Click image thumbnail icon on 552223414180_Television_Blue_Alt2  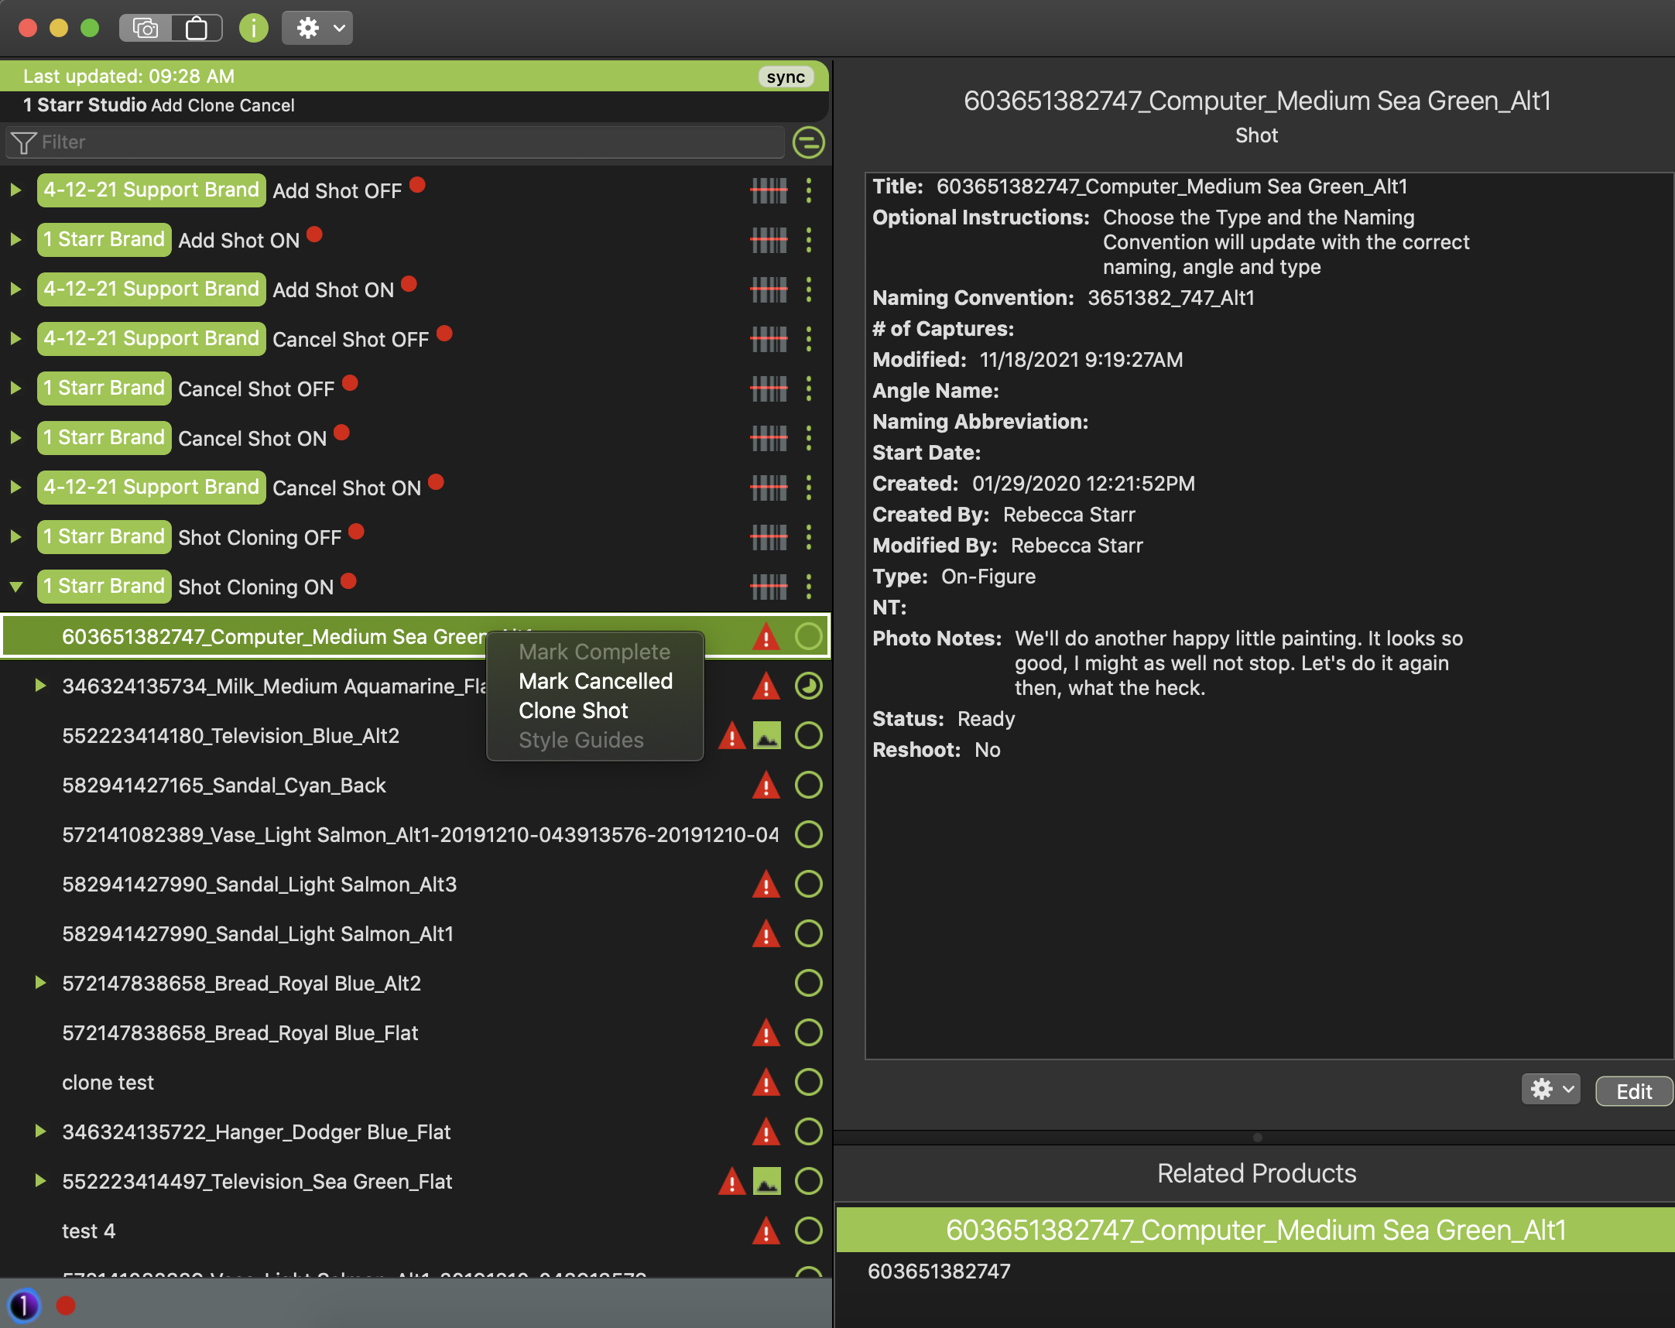[x=767, y=735]
